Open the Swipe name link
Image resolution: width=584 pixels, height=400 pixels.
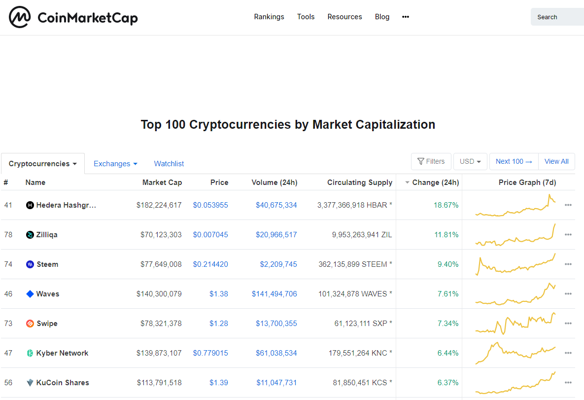47,323
